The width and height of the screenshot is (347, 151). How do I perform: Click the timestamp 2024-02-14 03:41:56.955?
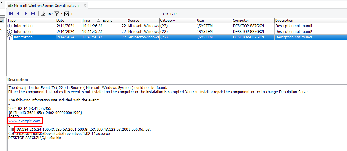(30, 109)
